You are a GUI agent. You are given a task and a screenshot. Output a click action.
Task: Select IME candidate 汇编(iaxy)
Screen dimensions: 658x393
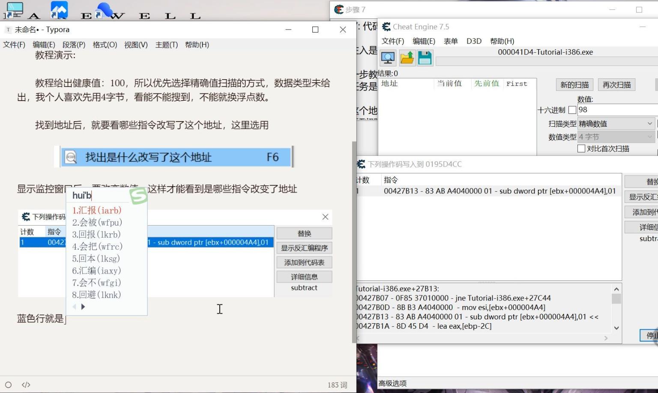pos(96,271)
